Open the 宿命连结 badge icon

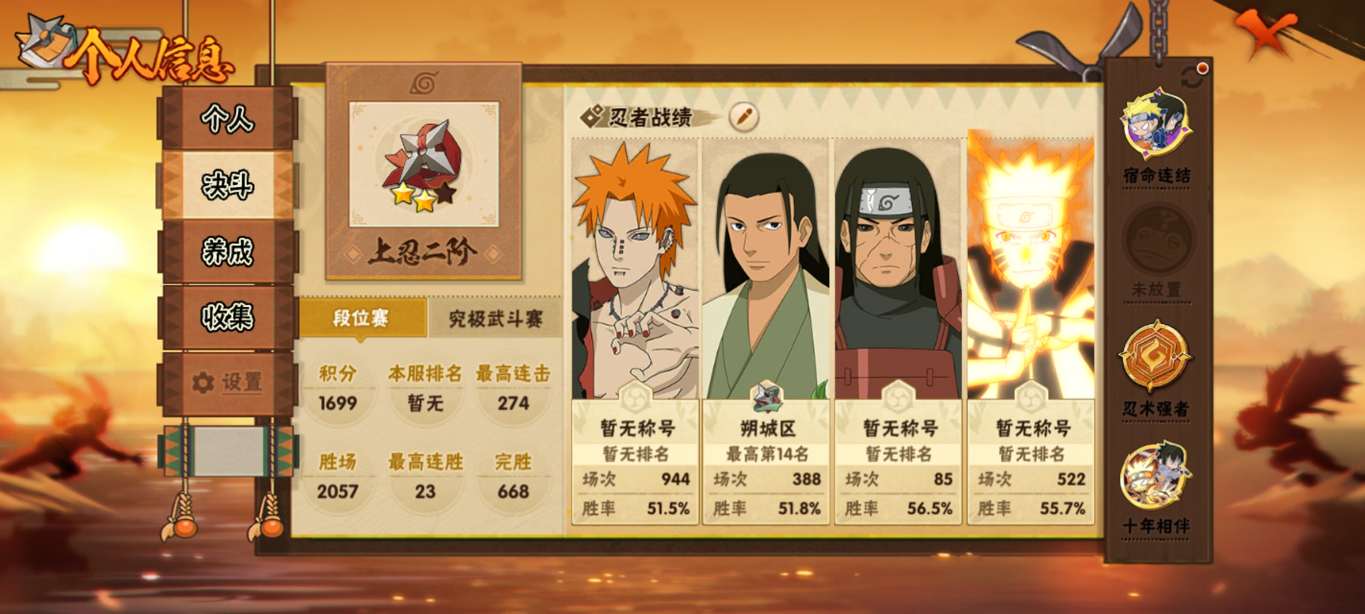click(x=1156, y=125)
